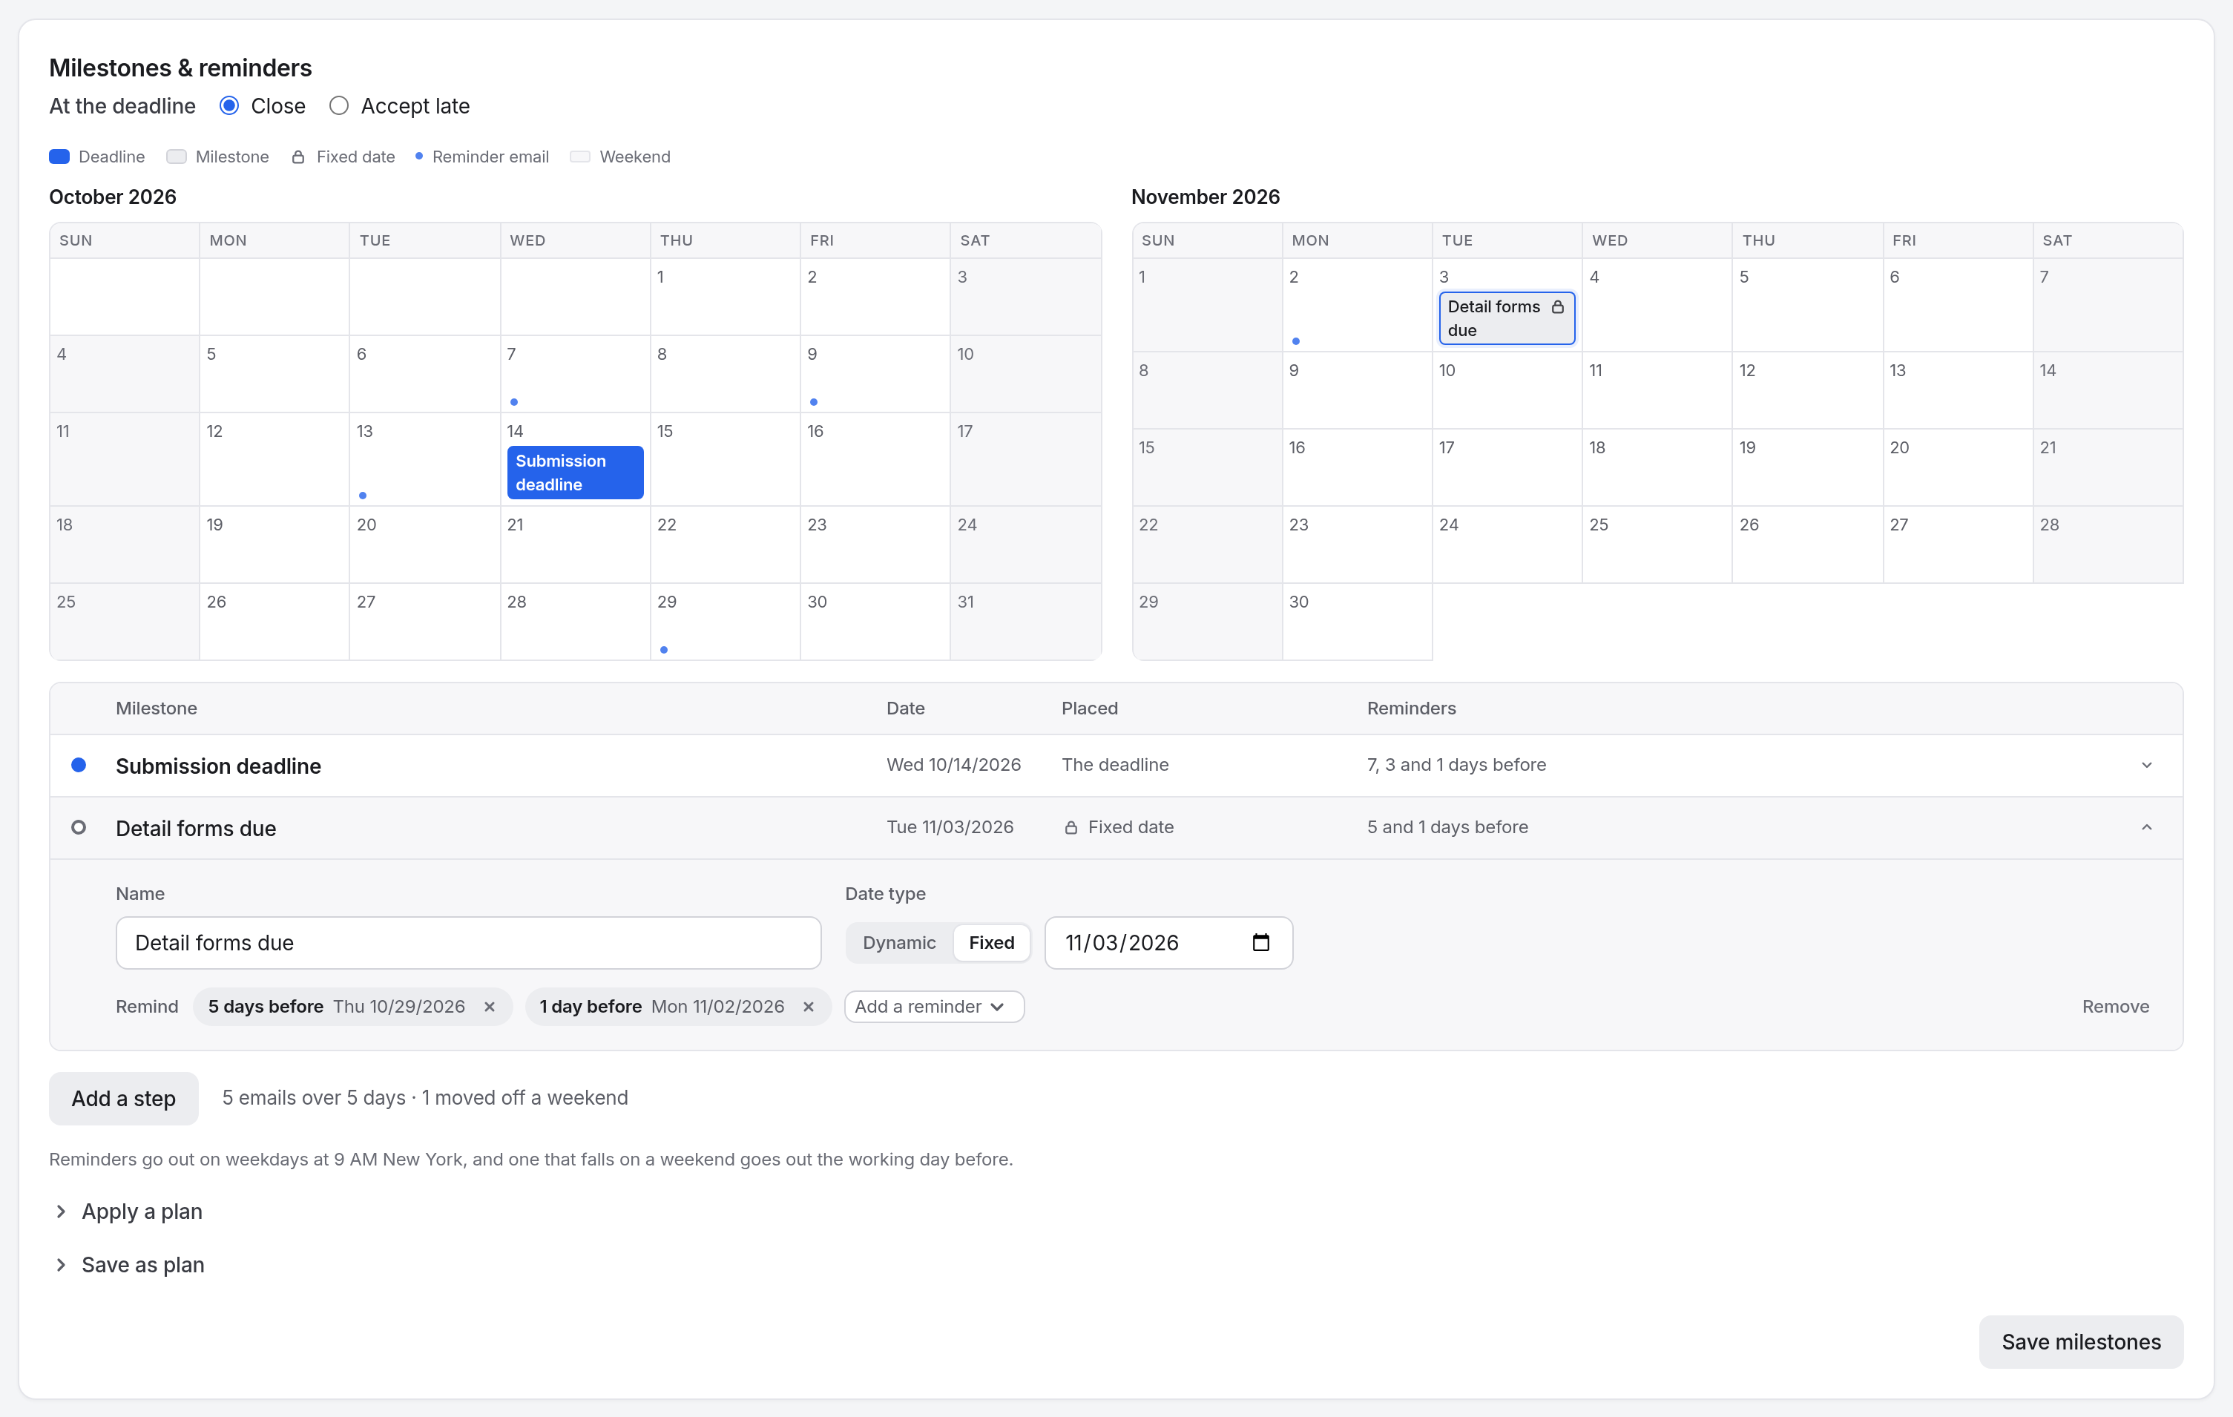Click the reminder dot on October 29
Screen dimensions: 2233x1417
click(x=663, y=649)
